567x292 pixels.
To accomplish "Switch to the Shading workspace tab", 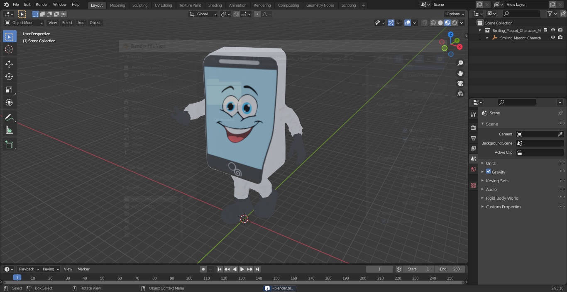I will 215,5.
